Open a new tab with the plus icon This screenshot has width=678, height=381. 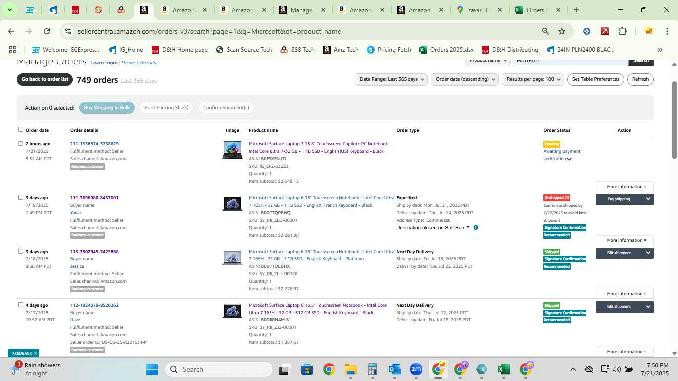point(576,10)
